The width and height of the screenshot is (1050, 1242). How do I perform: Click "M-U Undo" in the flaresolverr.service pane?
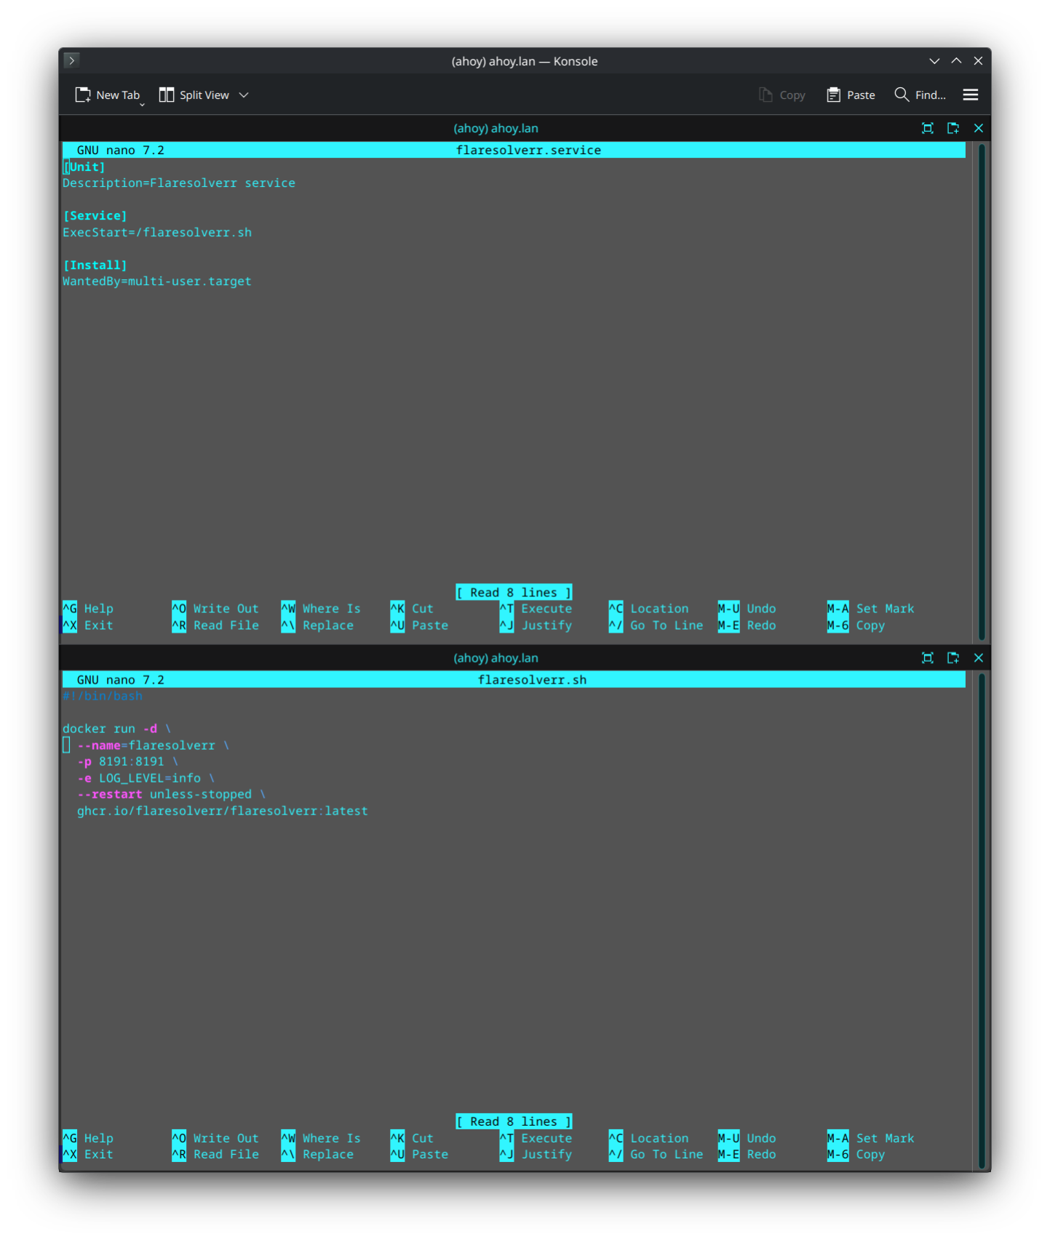pyautogui.click(x=747, y=609)
